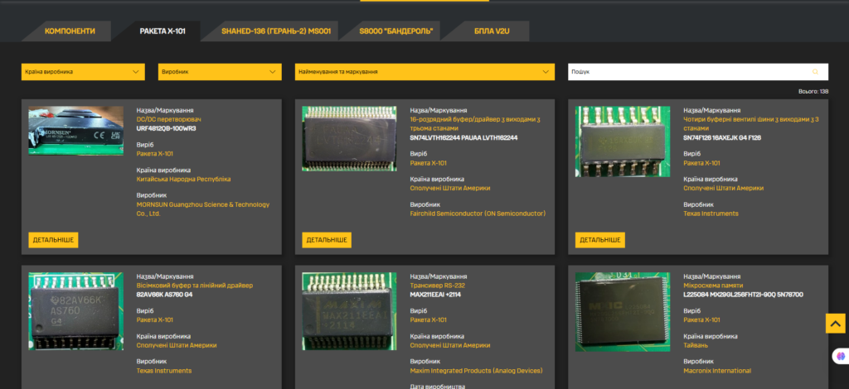This screenshot has width=849, height=389.
Task: Click Сполучені Штати Америки on MAX211EEAI card
Action: click(x=450, y=345)
